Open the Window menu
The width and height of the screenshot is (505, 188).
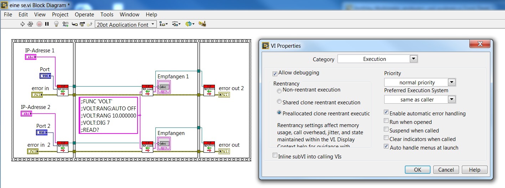[x=129, y=15]
